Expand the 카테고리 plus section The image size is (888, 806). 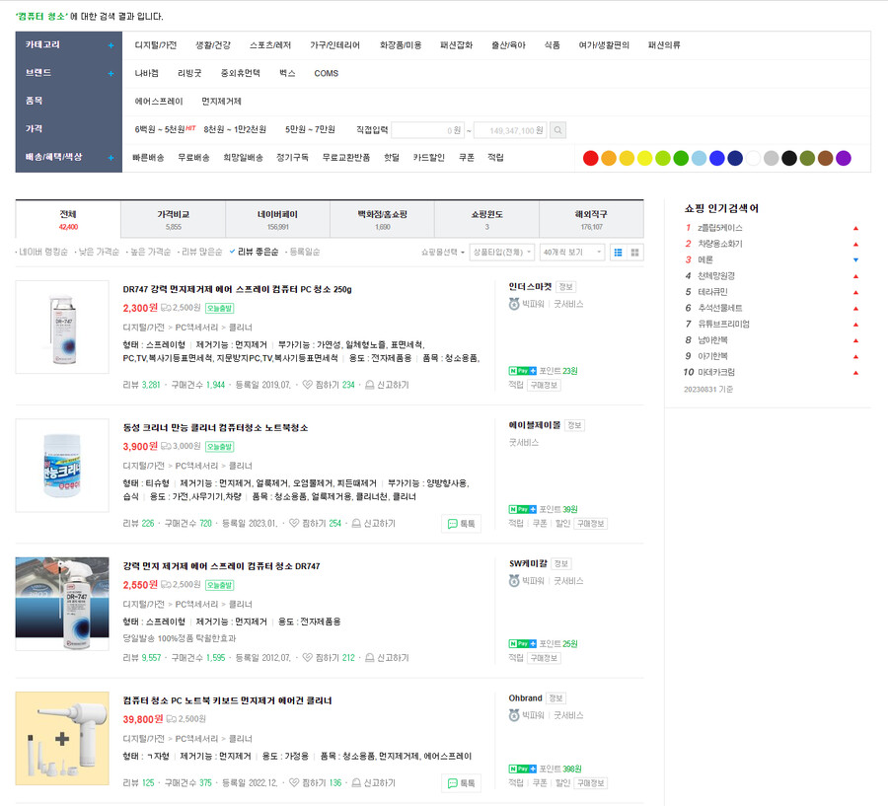click(x=111, y=45)
